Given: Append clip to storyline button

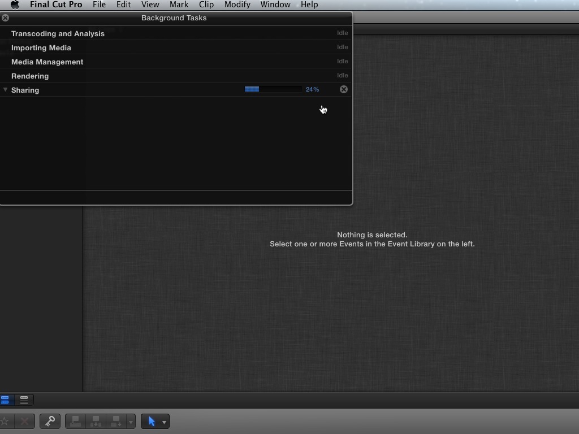Looking at the screenshot, I should click(116, 421).
